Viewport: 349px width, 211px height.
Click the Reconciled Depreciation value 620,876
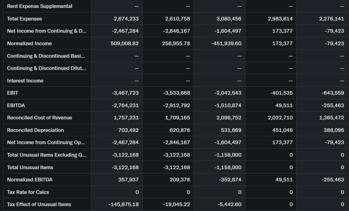[179, 130]
